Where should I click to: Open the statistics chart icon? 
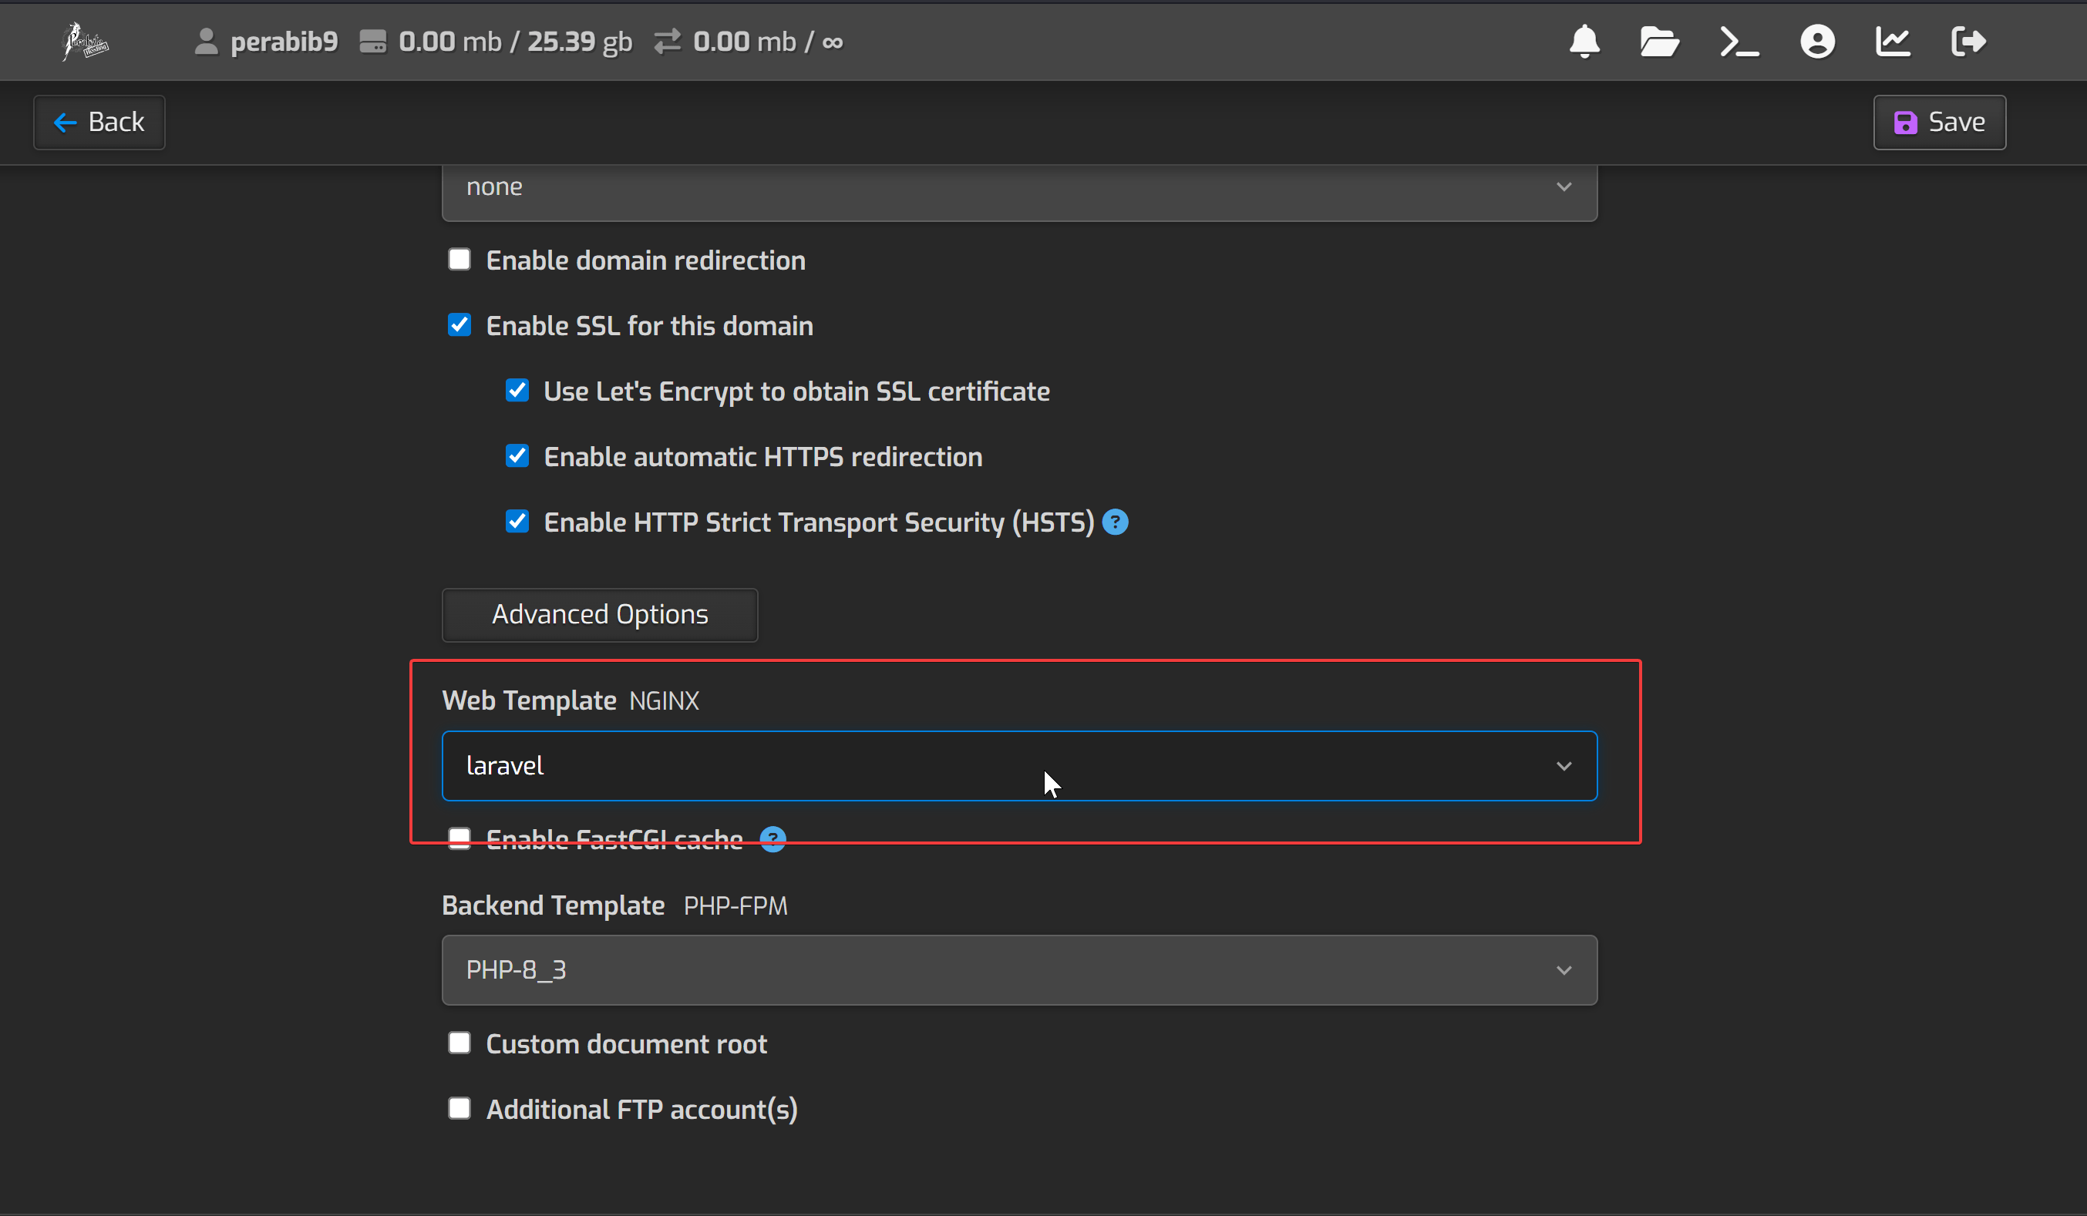[1893, 42]
